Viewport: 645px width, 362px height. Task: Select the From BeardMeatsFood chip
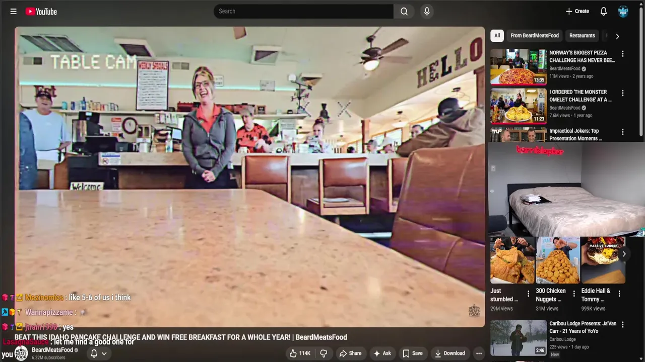click(535, 36)
